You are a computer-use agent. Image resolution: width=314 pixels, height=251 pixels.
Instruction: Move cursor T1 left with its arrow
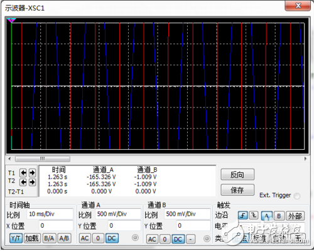click(x=23, y=173)
